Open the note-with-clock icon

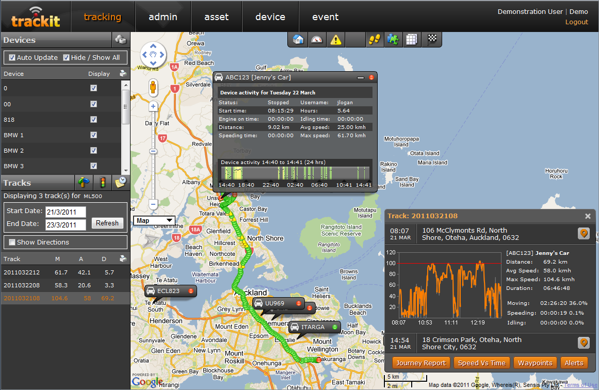(121, 183)
